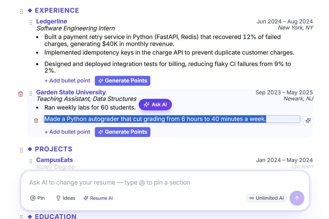Image resolution: width=329 pixels, height=219 pixels.
Task: Click the integration tests for billing bullet
Action: point(168,67)
